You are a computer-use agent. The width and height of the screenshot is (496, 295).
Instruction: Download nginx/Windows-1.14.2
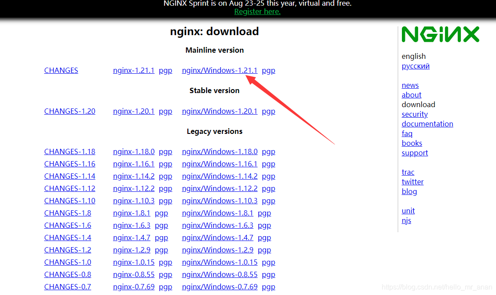click(219, 176)
